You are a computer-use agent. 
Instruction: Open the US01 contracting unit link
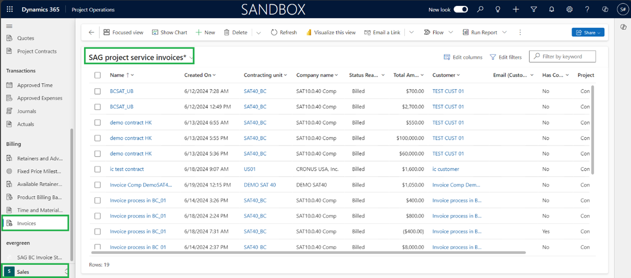[x=250, y=169]
